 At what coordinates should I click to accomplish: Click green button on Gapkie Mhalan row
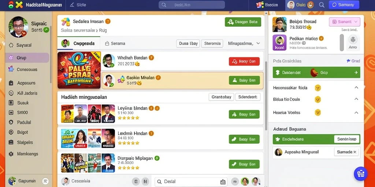244,80
